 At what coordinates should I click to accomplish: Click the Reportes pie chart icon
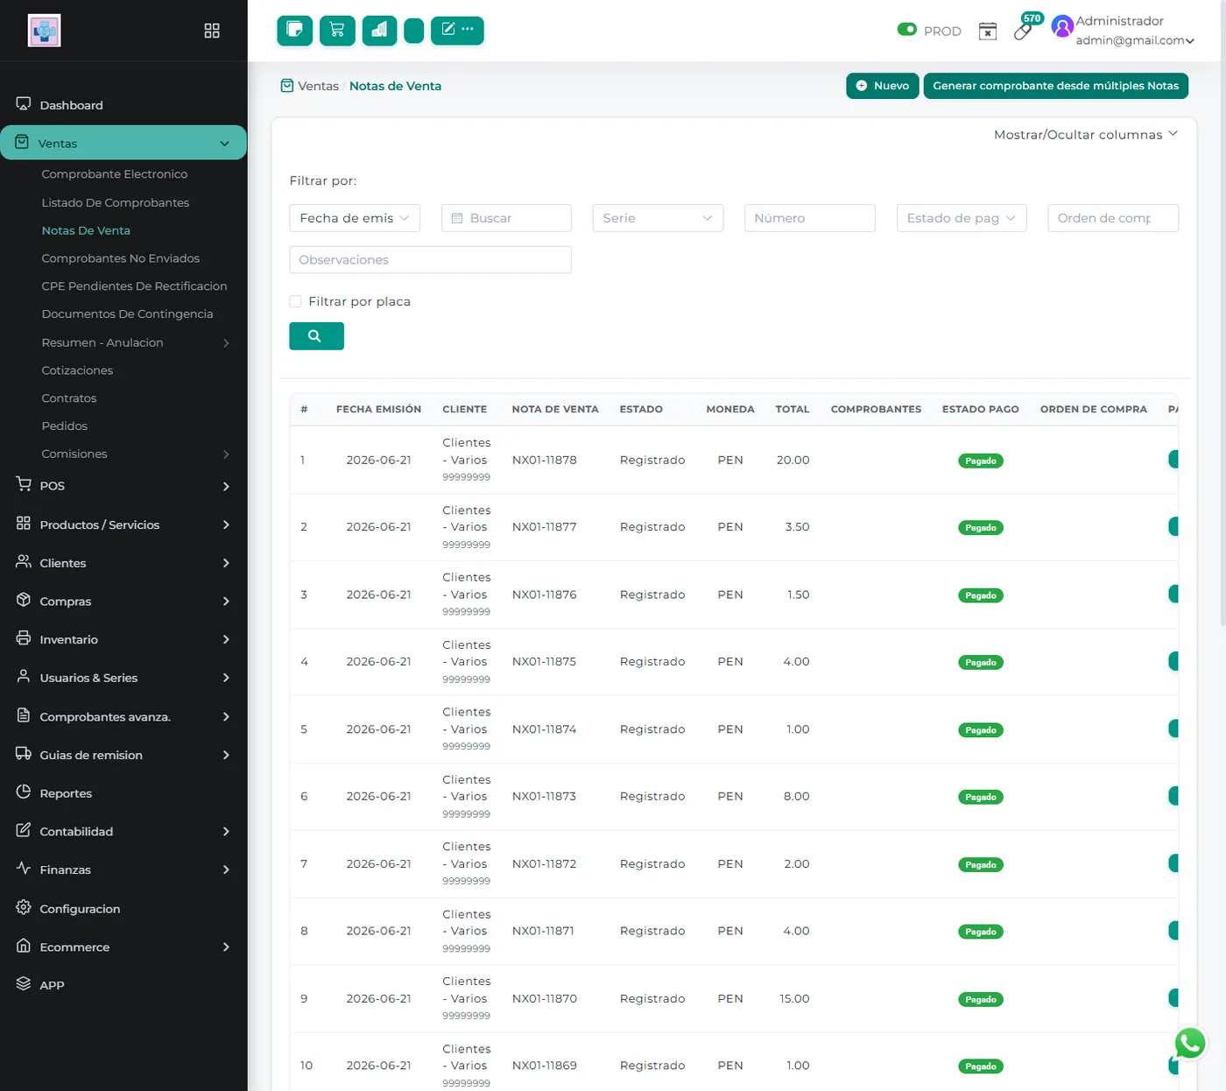24,792
